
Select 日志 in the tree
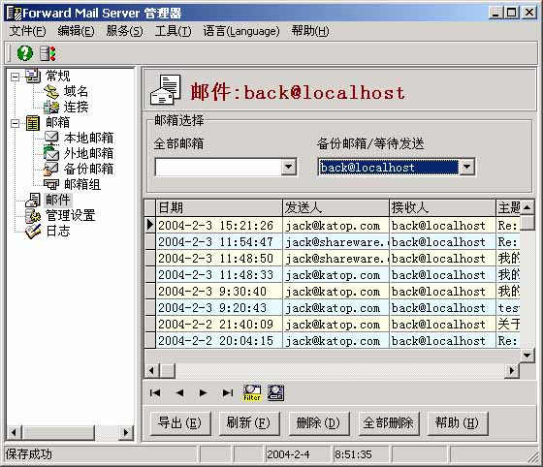tap(58, 231)
